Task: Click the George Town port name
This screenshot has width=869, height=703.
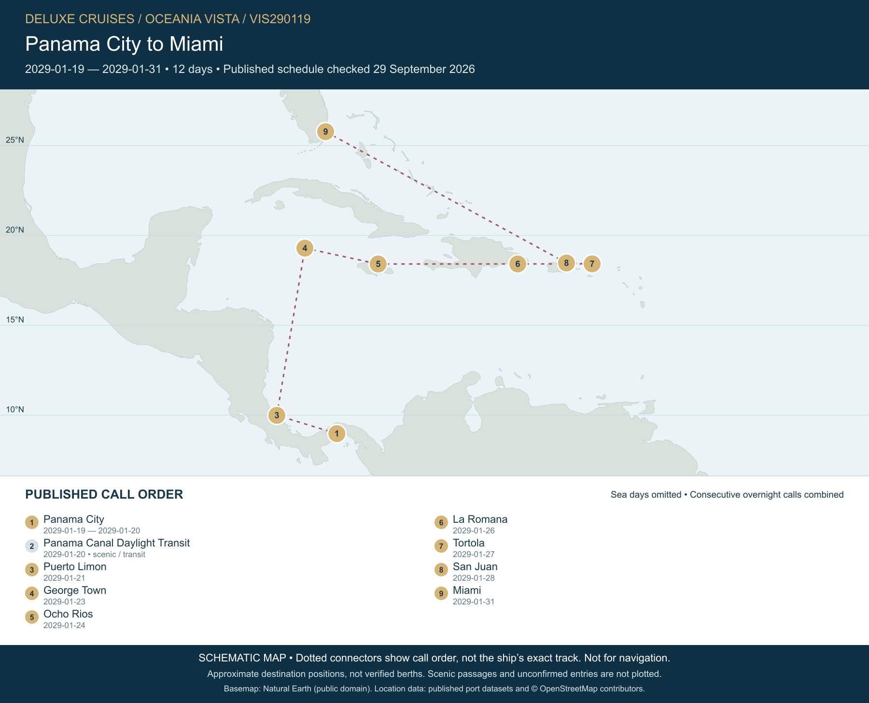Action: pos(75,590)
